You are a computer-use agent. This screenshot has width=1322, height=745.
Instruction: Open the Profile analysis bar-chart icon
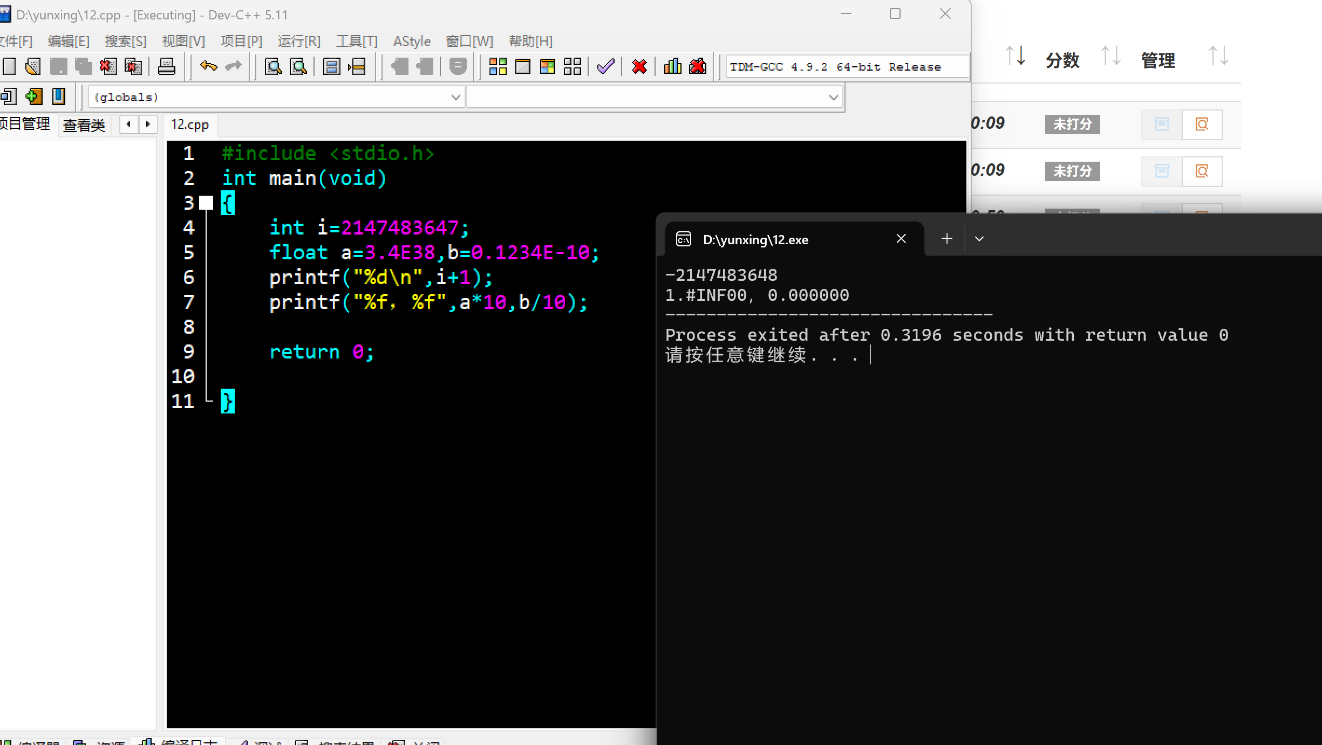click(672, 66)
